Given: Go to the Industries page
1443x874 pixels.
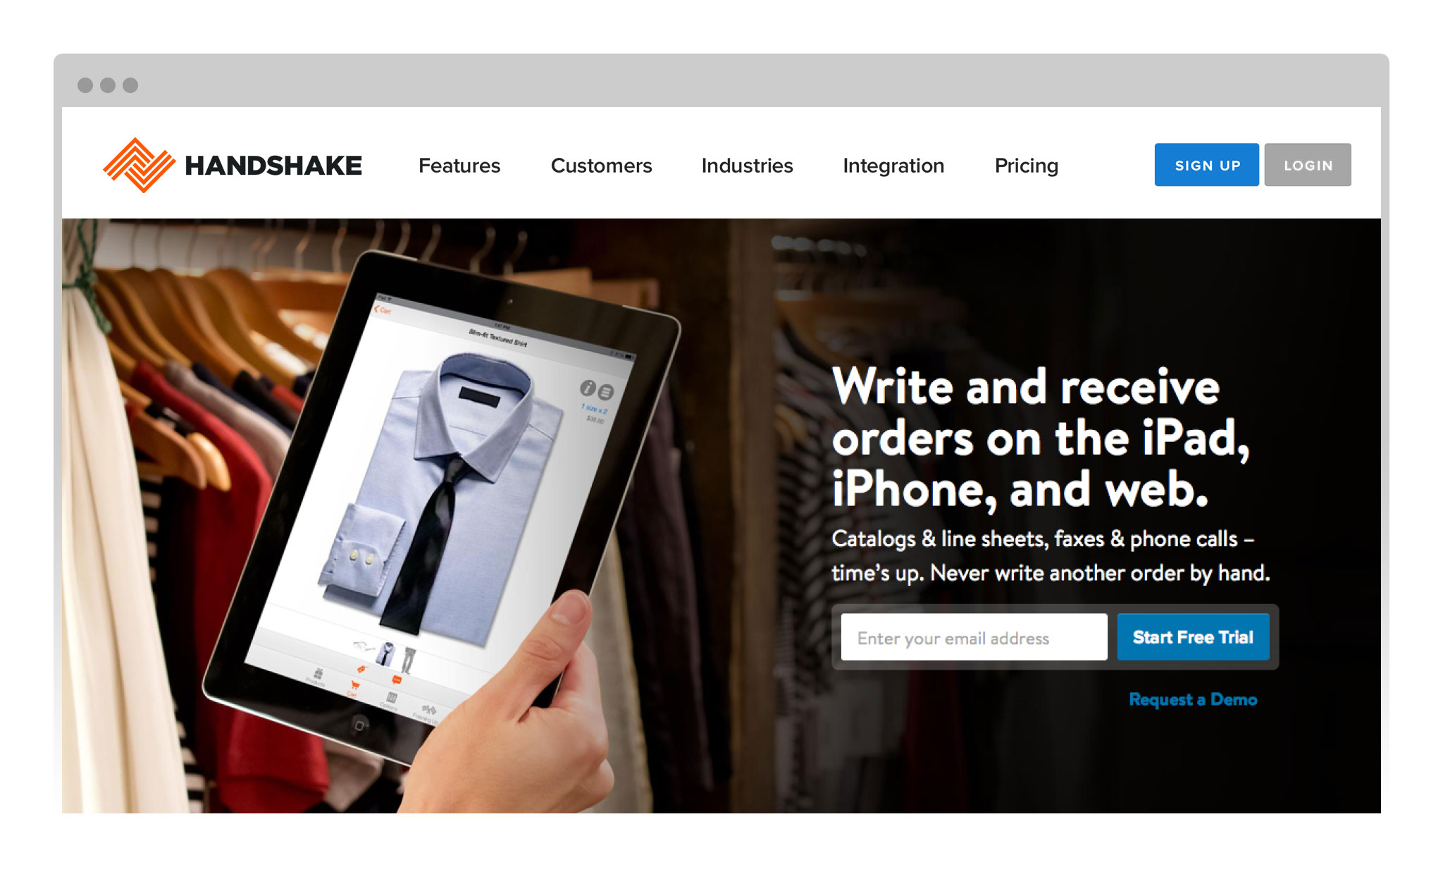Looking at the screenshot, I should (747, 166).
